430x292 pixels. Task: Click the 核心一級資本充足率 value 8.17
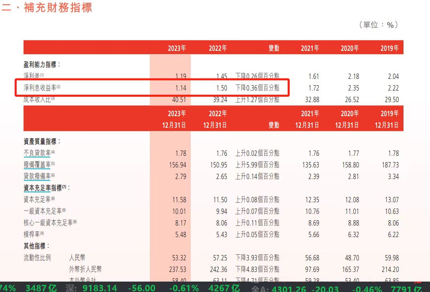tap(180, 223)
